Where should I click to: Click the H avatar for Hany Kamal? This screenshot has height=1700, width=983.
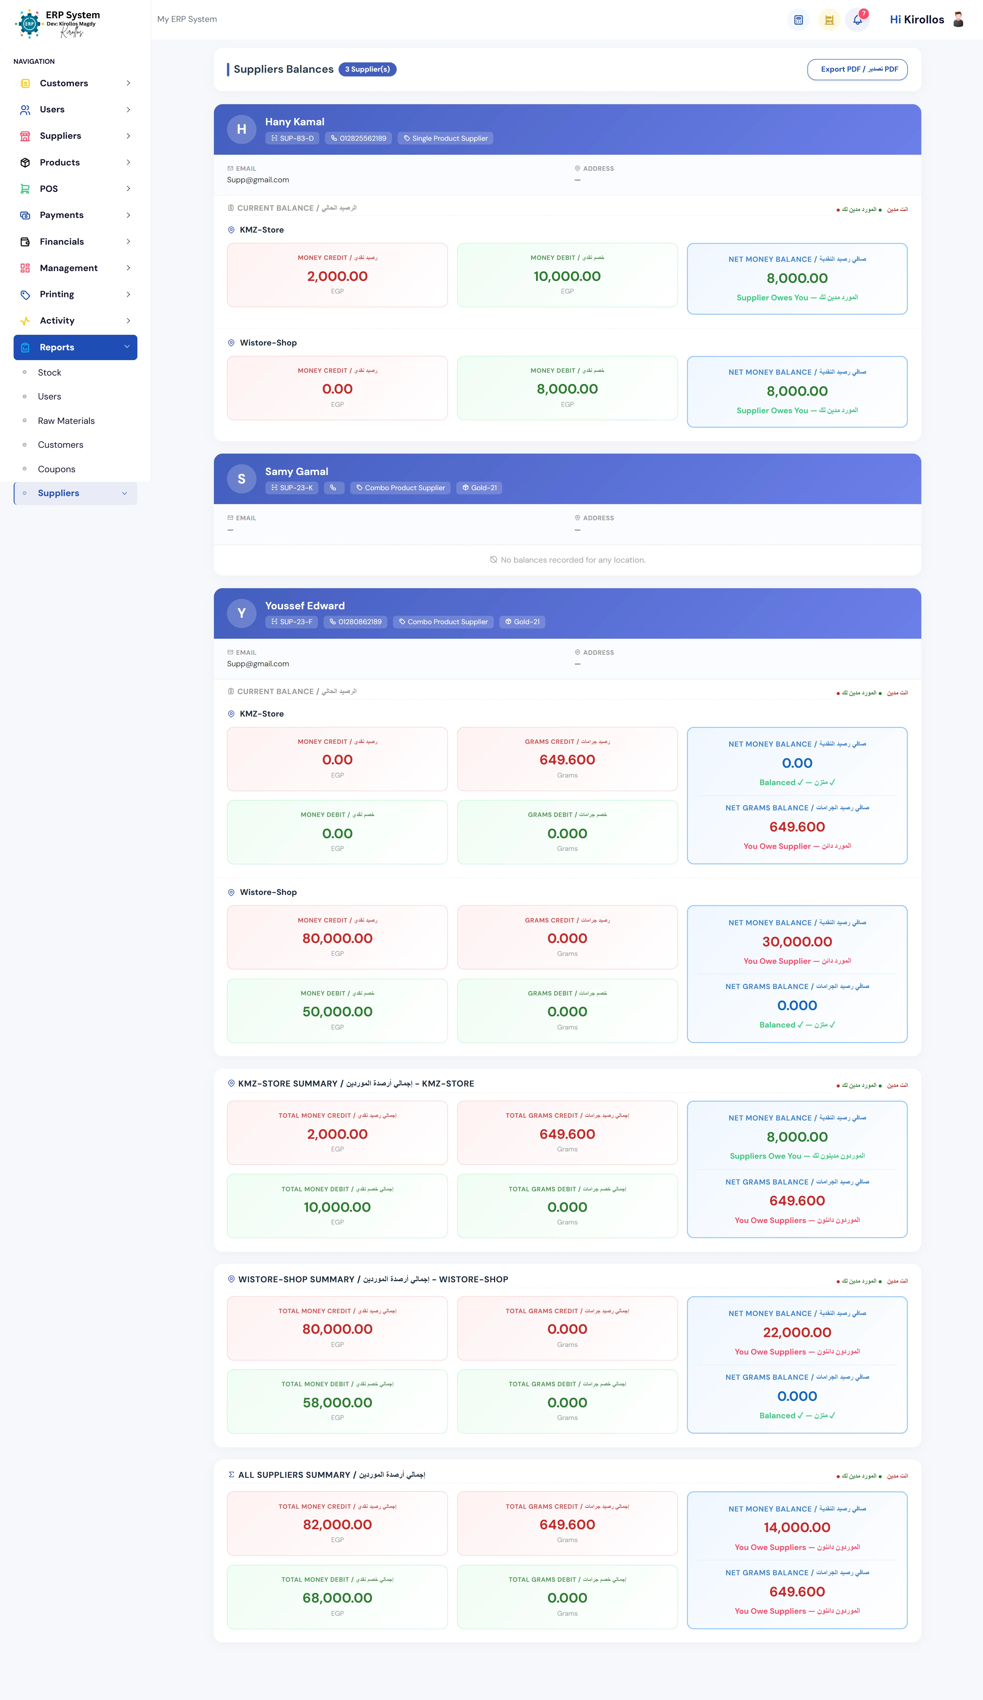click(x=242, y=129)
